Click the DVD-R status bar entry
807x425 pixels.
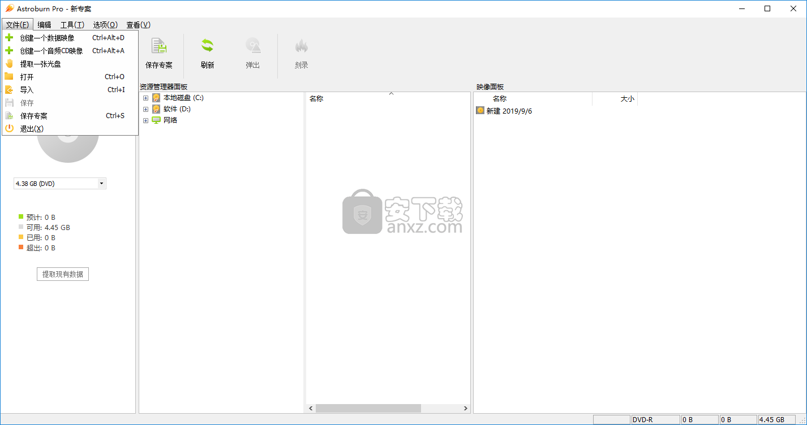655,420
